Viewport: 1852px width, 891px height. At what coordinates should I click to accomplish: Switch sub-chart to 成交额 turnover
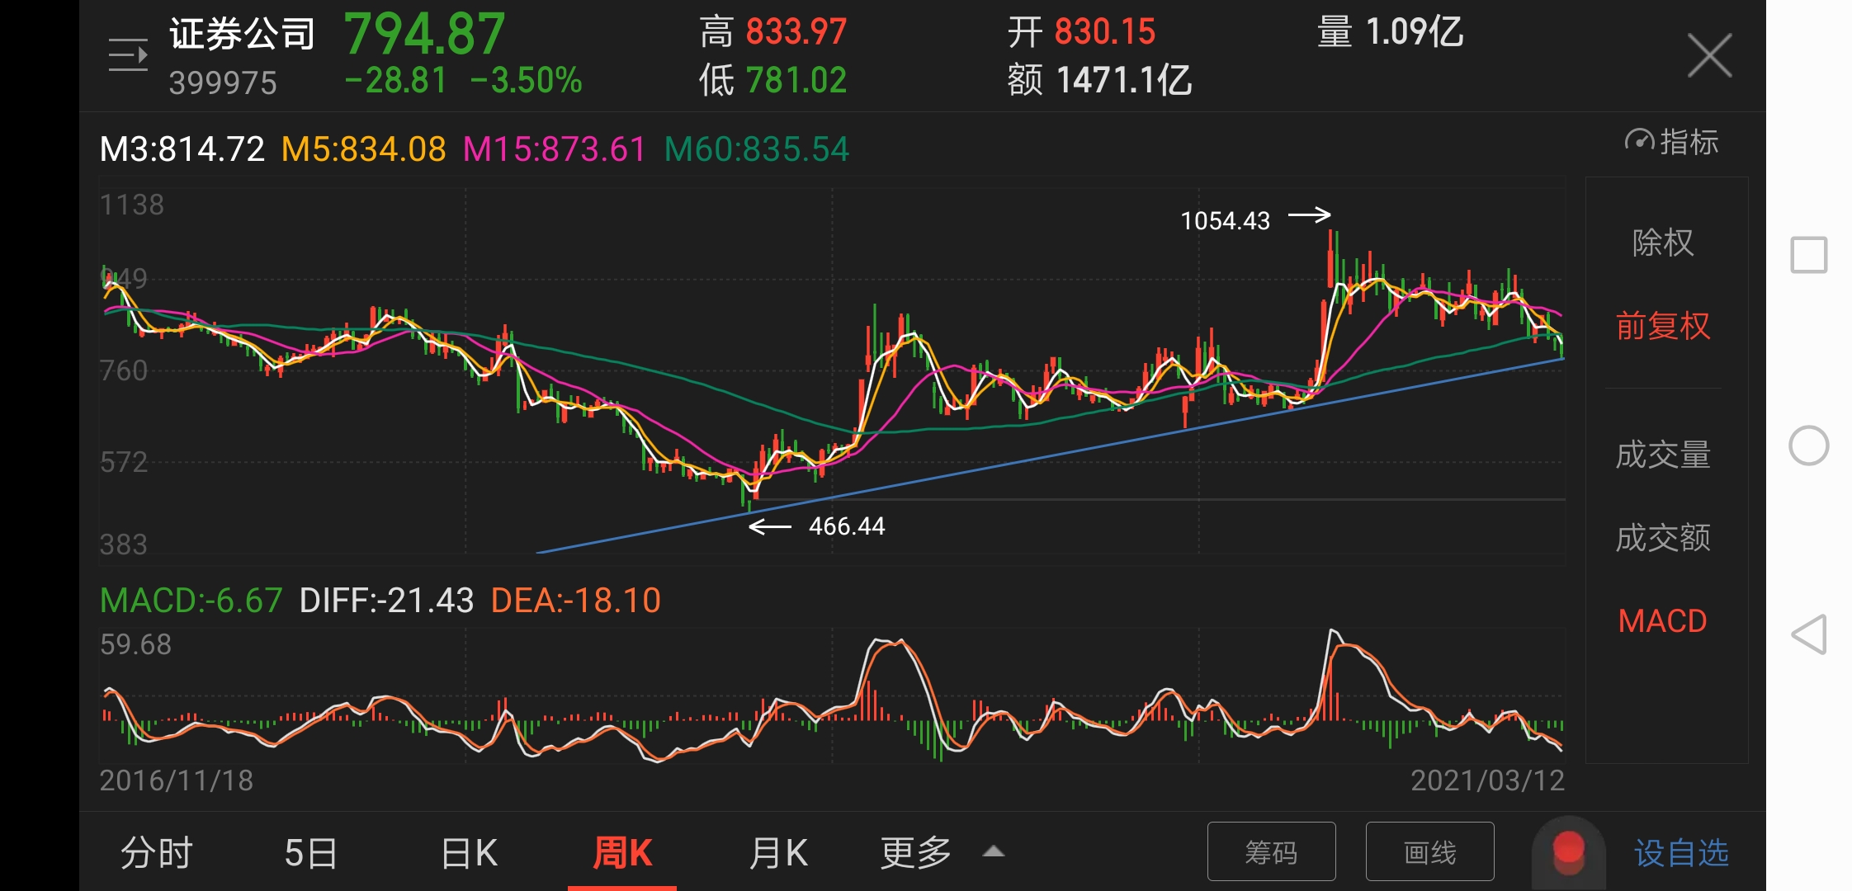[1663, 538]
